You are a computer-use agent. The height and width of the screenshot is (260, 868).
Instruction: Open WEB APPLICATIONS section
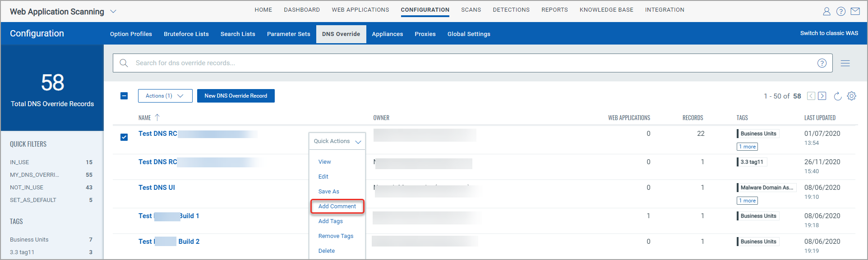[x=360, y=10]
